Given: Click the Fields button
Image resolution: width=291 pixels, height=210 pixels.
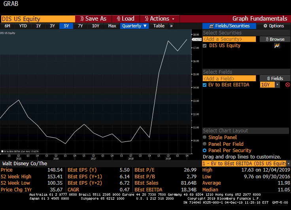Looking at the screenshot, I should pos(275,78).
